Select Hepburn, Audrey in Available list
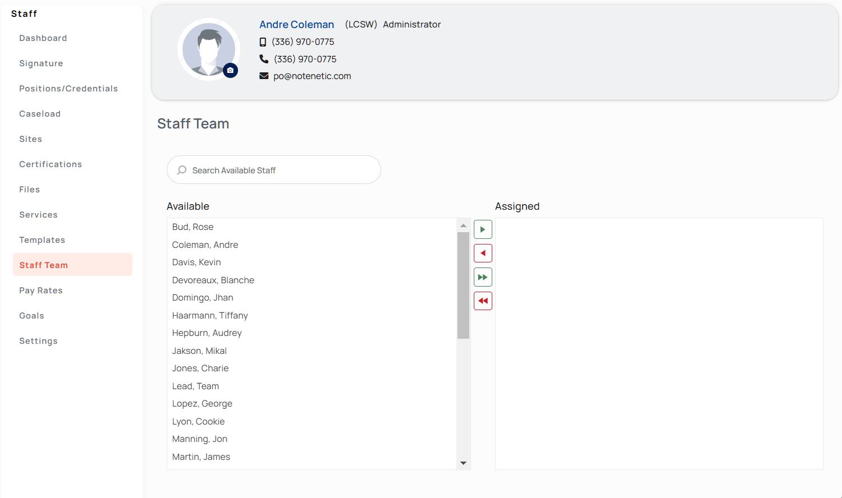Screen dimensions: 842x498 point(312,333)
